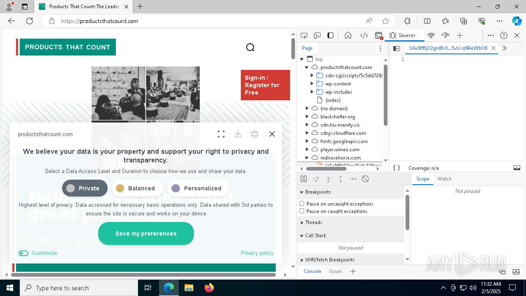Toggle the Customize switch
The width and height of the screenshot is (526, 296).
(x=23, y=253)
